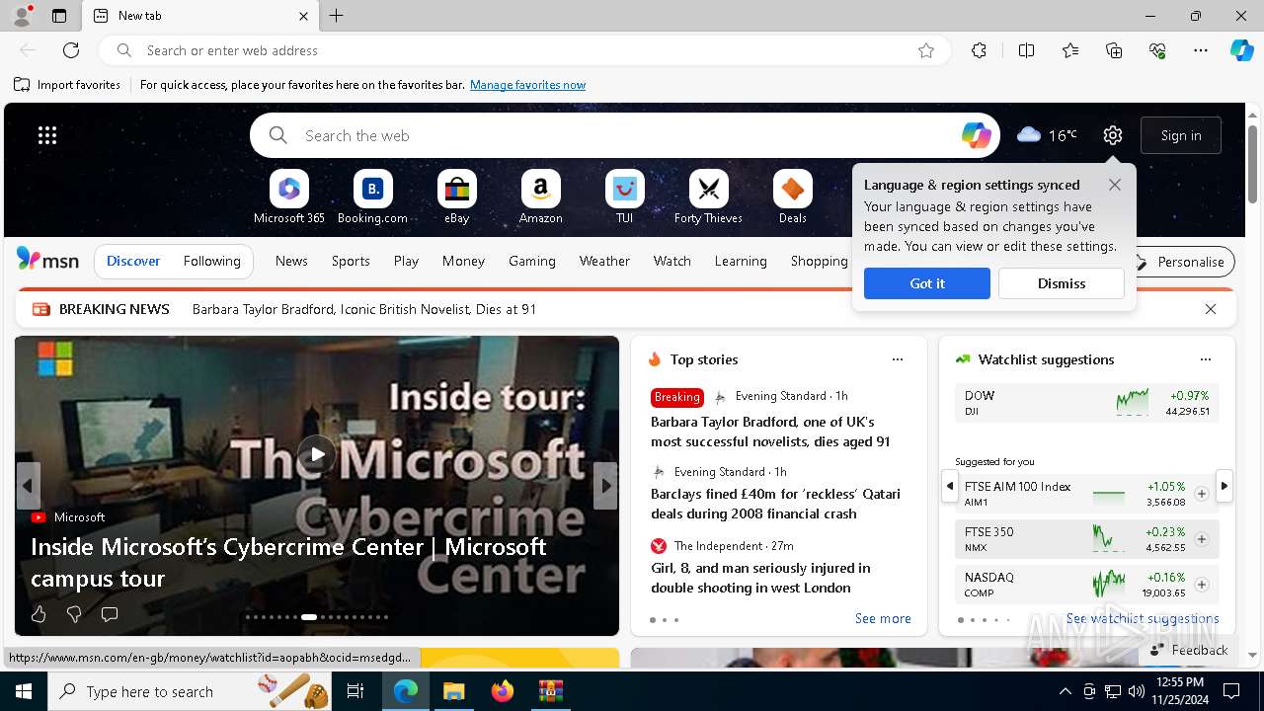Play the Cybercrime Center video
Screen dimensions: 1264x711
[x=316, y=454]
